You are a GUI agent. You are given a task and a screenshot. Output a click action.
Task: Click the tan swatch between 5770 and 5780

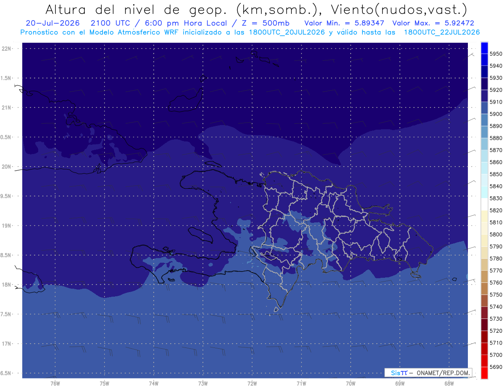484,264
